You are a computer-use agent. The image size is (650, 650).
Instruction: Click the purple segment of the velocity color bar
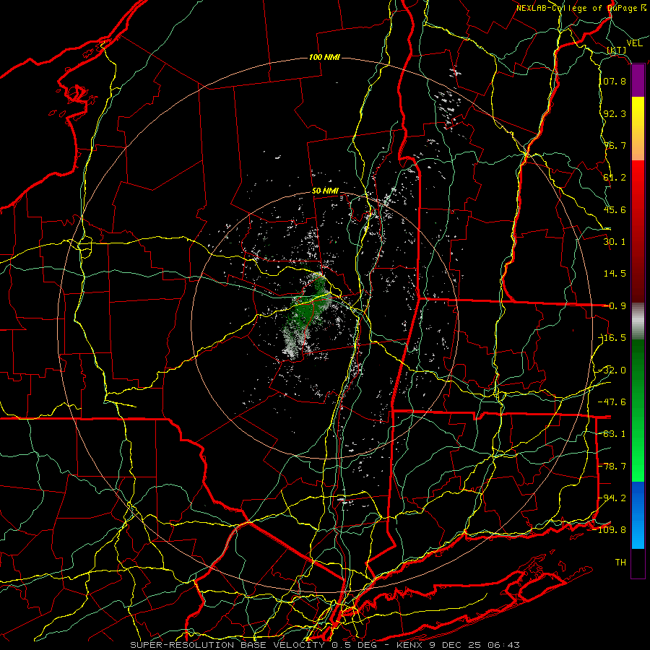pos(638,81)
